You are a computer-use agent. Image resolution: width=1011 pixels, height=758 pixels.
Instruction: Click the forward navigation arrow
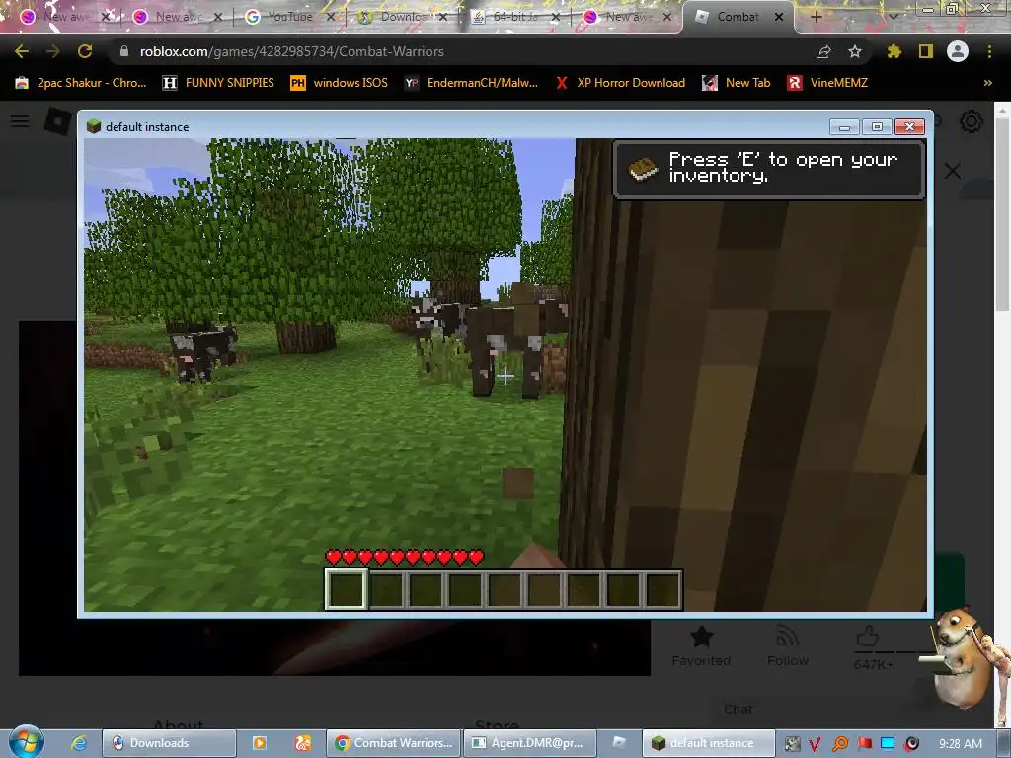point(53,51)
